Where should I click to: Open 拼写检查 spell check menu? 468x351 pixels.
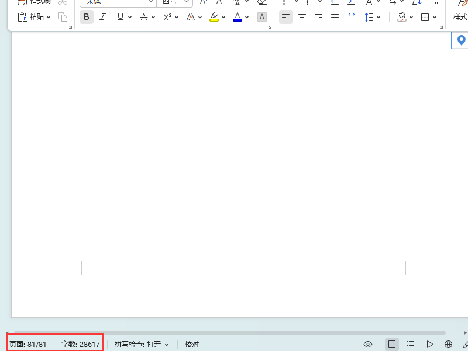click(x=142, y=345)
